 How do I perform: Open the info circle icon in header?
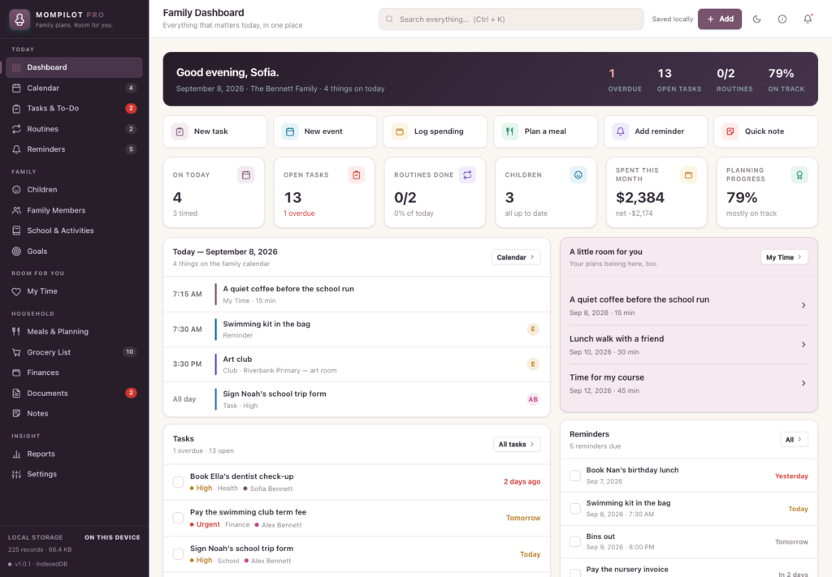(782, 19)
